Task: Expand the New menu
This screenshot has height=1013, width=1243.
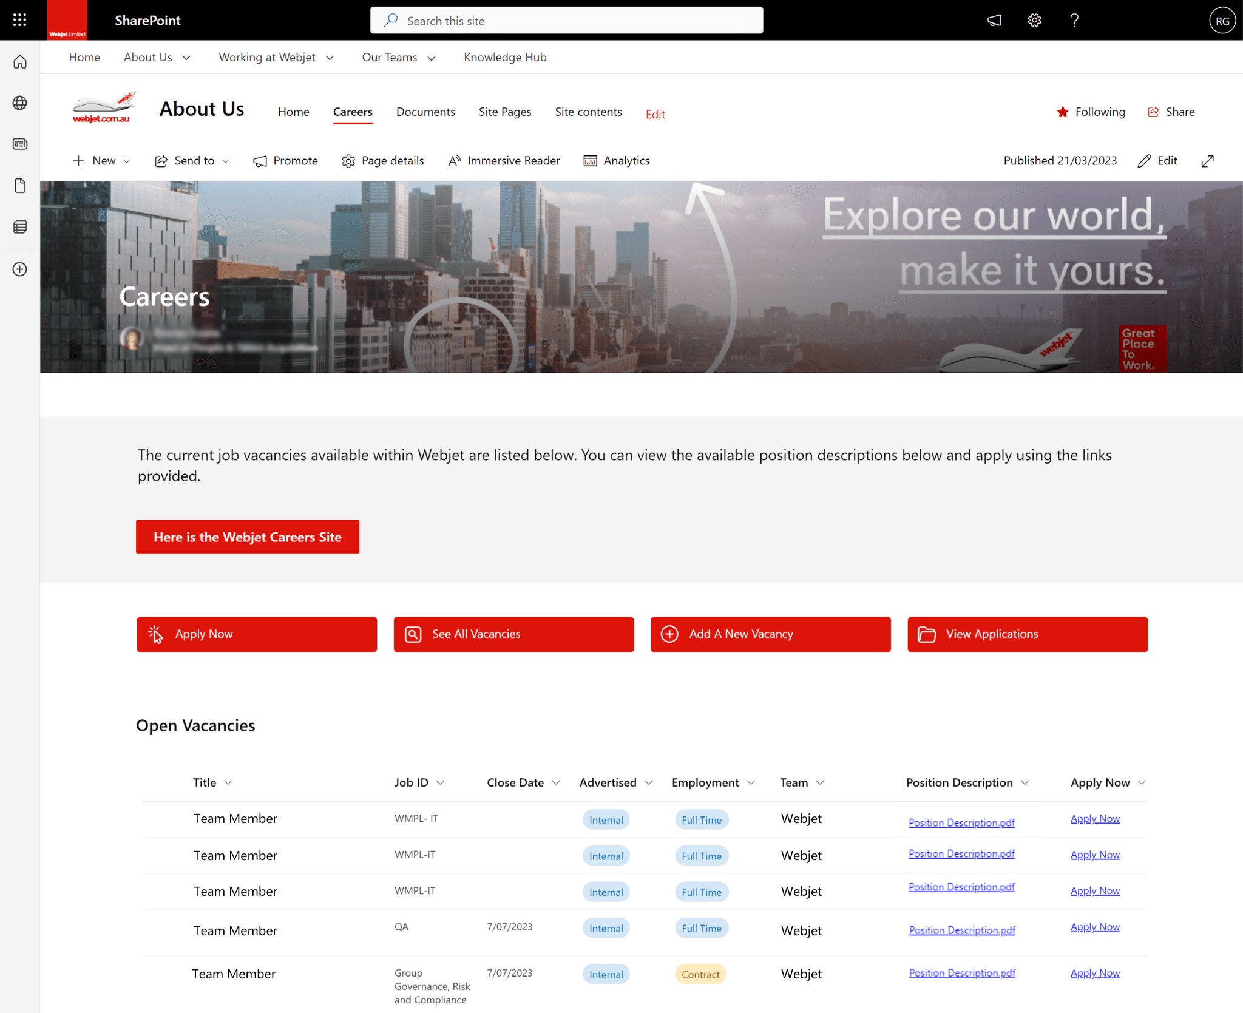Action: pos(101,160)
